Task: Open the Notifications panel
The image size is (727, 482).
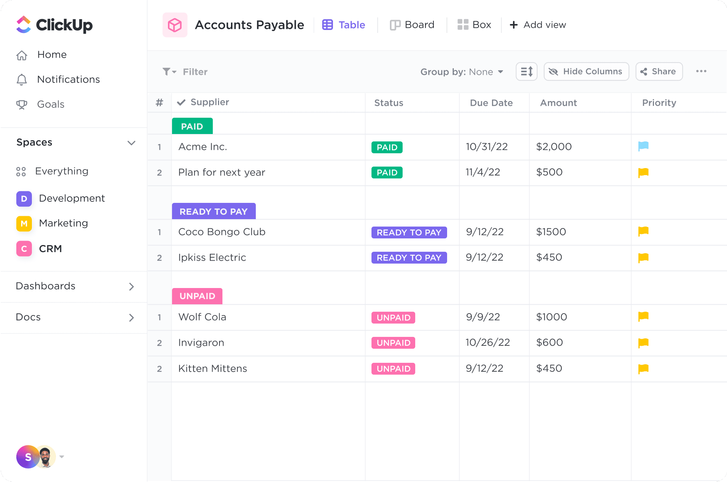Action: click(x=68, y=79)
